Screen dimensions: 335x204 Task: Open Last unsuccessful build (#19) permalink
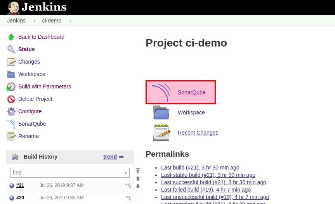[215, 197]
